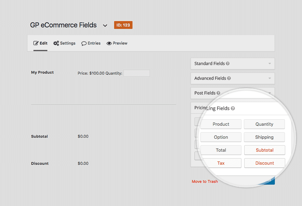Click the Price: $100.00 text
Viewport: 302px width, 206px height.
(x=91, y=73)
